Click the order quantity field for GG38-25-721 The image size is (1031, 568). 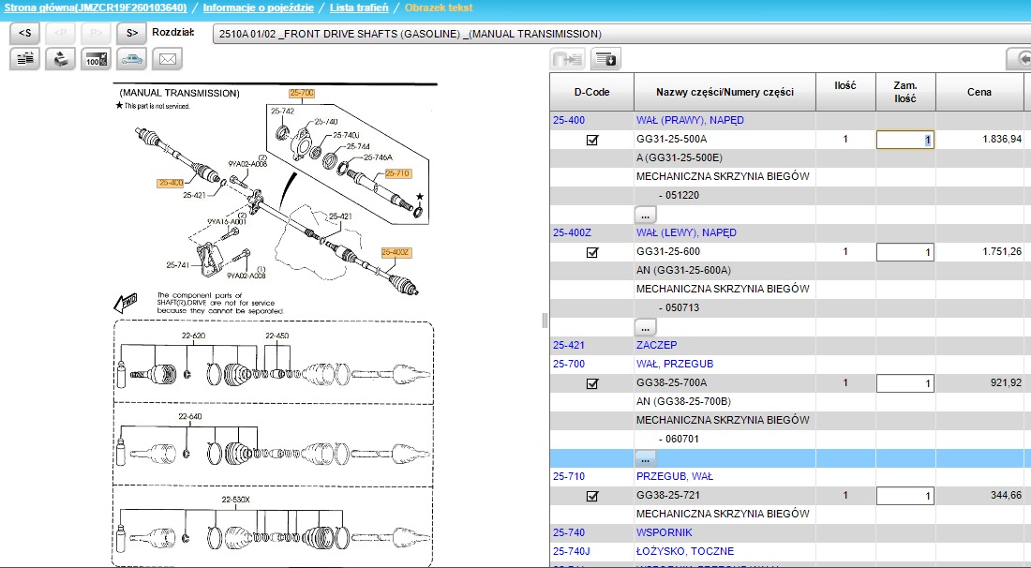[904, 496]
